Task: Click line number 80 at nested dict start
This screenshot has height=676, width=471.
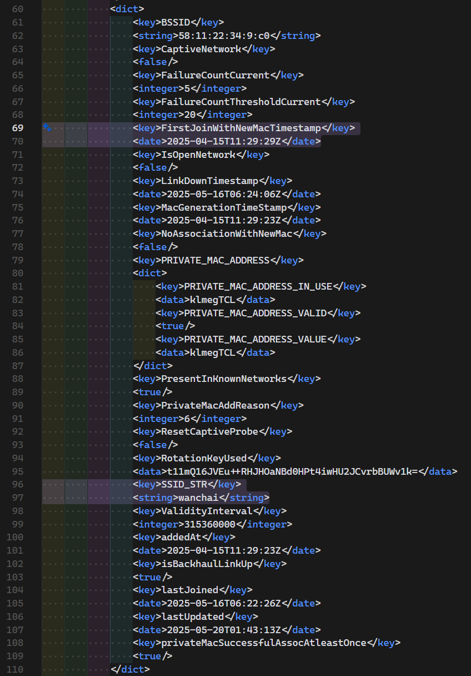Action: pyautogui.click(x=17, y=274)
